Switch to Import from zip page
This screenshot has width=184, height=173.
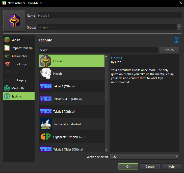tap(19, 48)
